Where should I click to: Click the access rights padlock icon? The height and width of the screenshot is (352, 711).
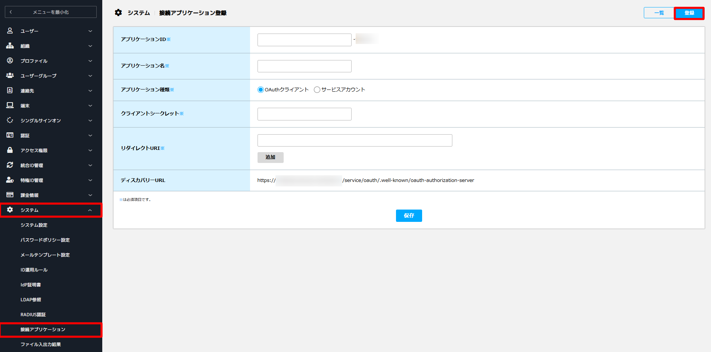pyautogui.click(x=10, y=150)
